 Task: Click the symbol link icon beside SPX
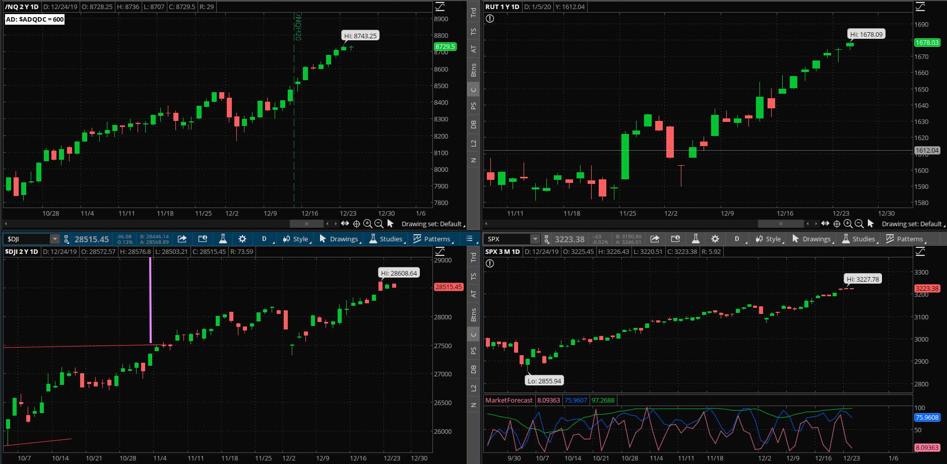[547, 239]
